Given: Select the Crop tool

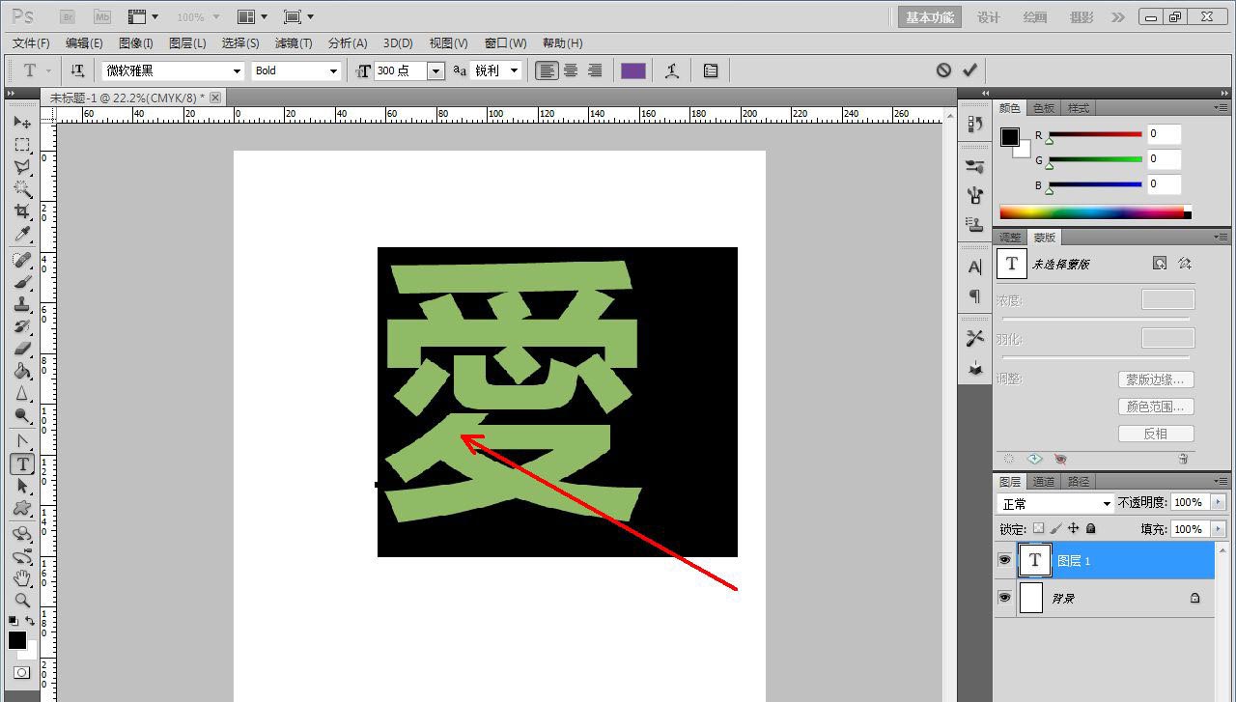Looking at the screenshot, I should click(22, 211).
